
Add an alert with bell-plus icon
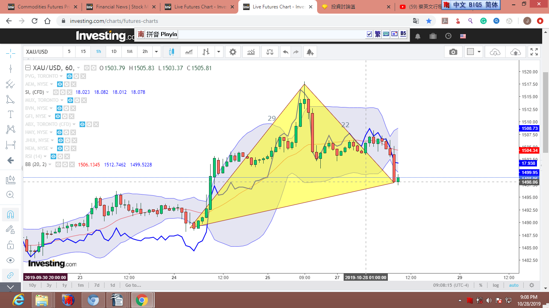309,52
